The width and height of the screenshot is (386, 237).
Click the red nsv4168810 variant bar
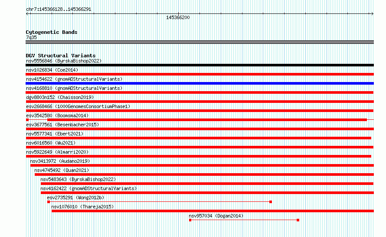point(200,92)
